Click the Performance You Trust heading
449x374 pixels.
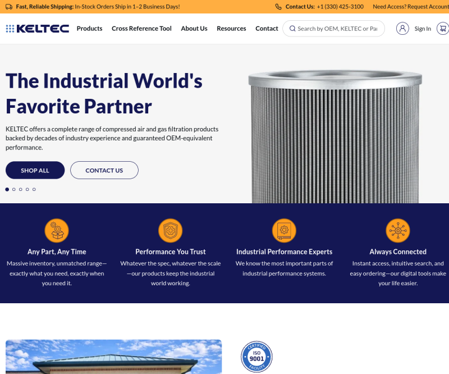[x=171, y=252]
